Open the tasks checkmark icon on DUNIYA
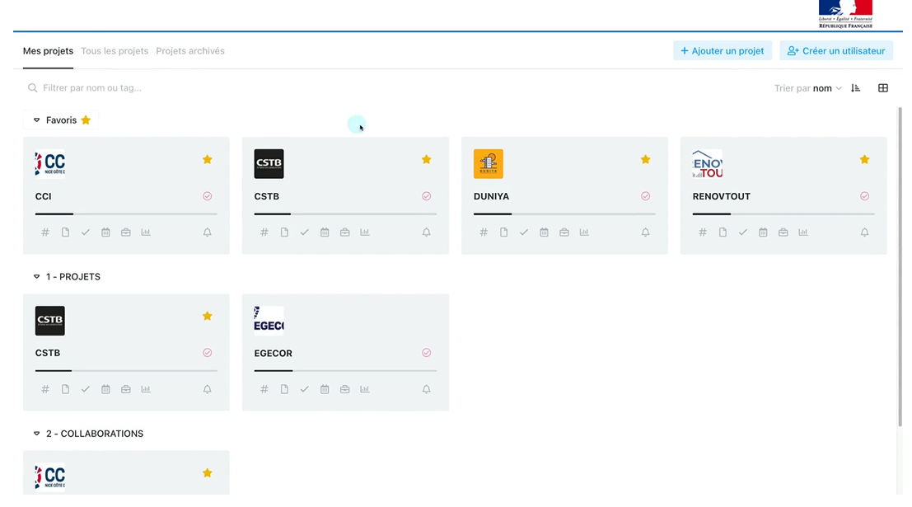The height and width of the screenshot is (507, 912). [x=524, y=232]
